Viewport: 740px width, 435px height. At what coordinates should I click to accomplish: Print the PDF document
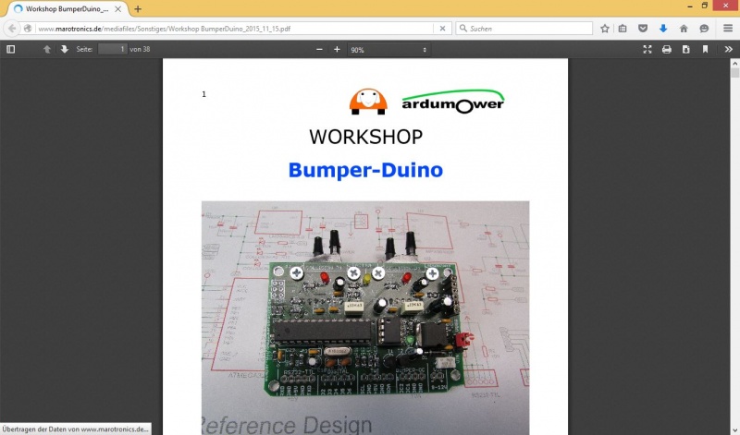point(666,49)
